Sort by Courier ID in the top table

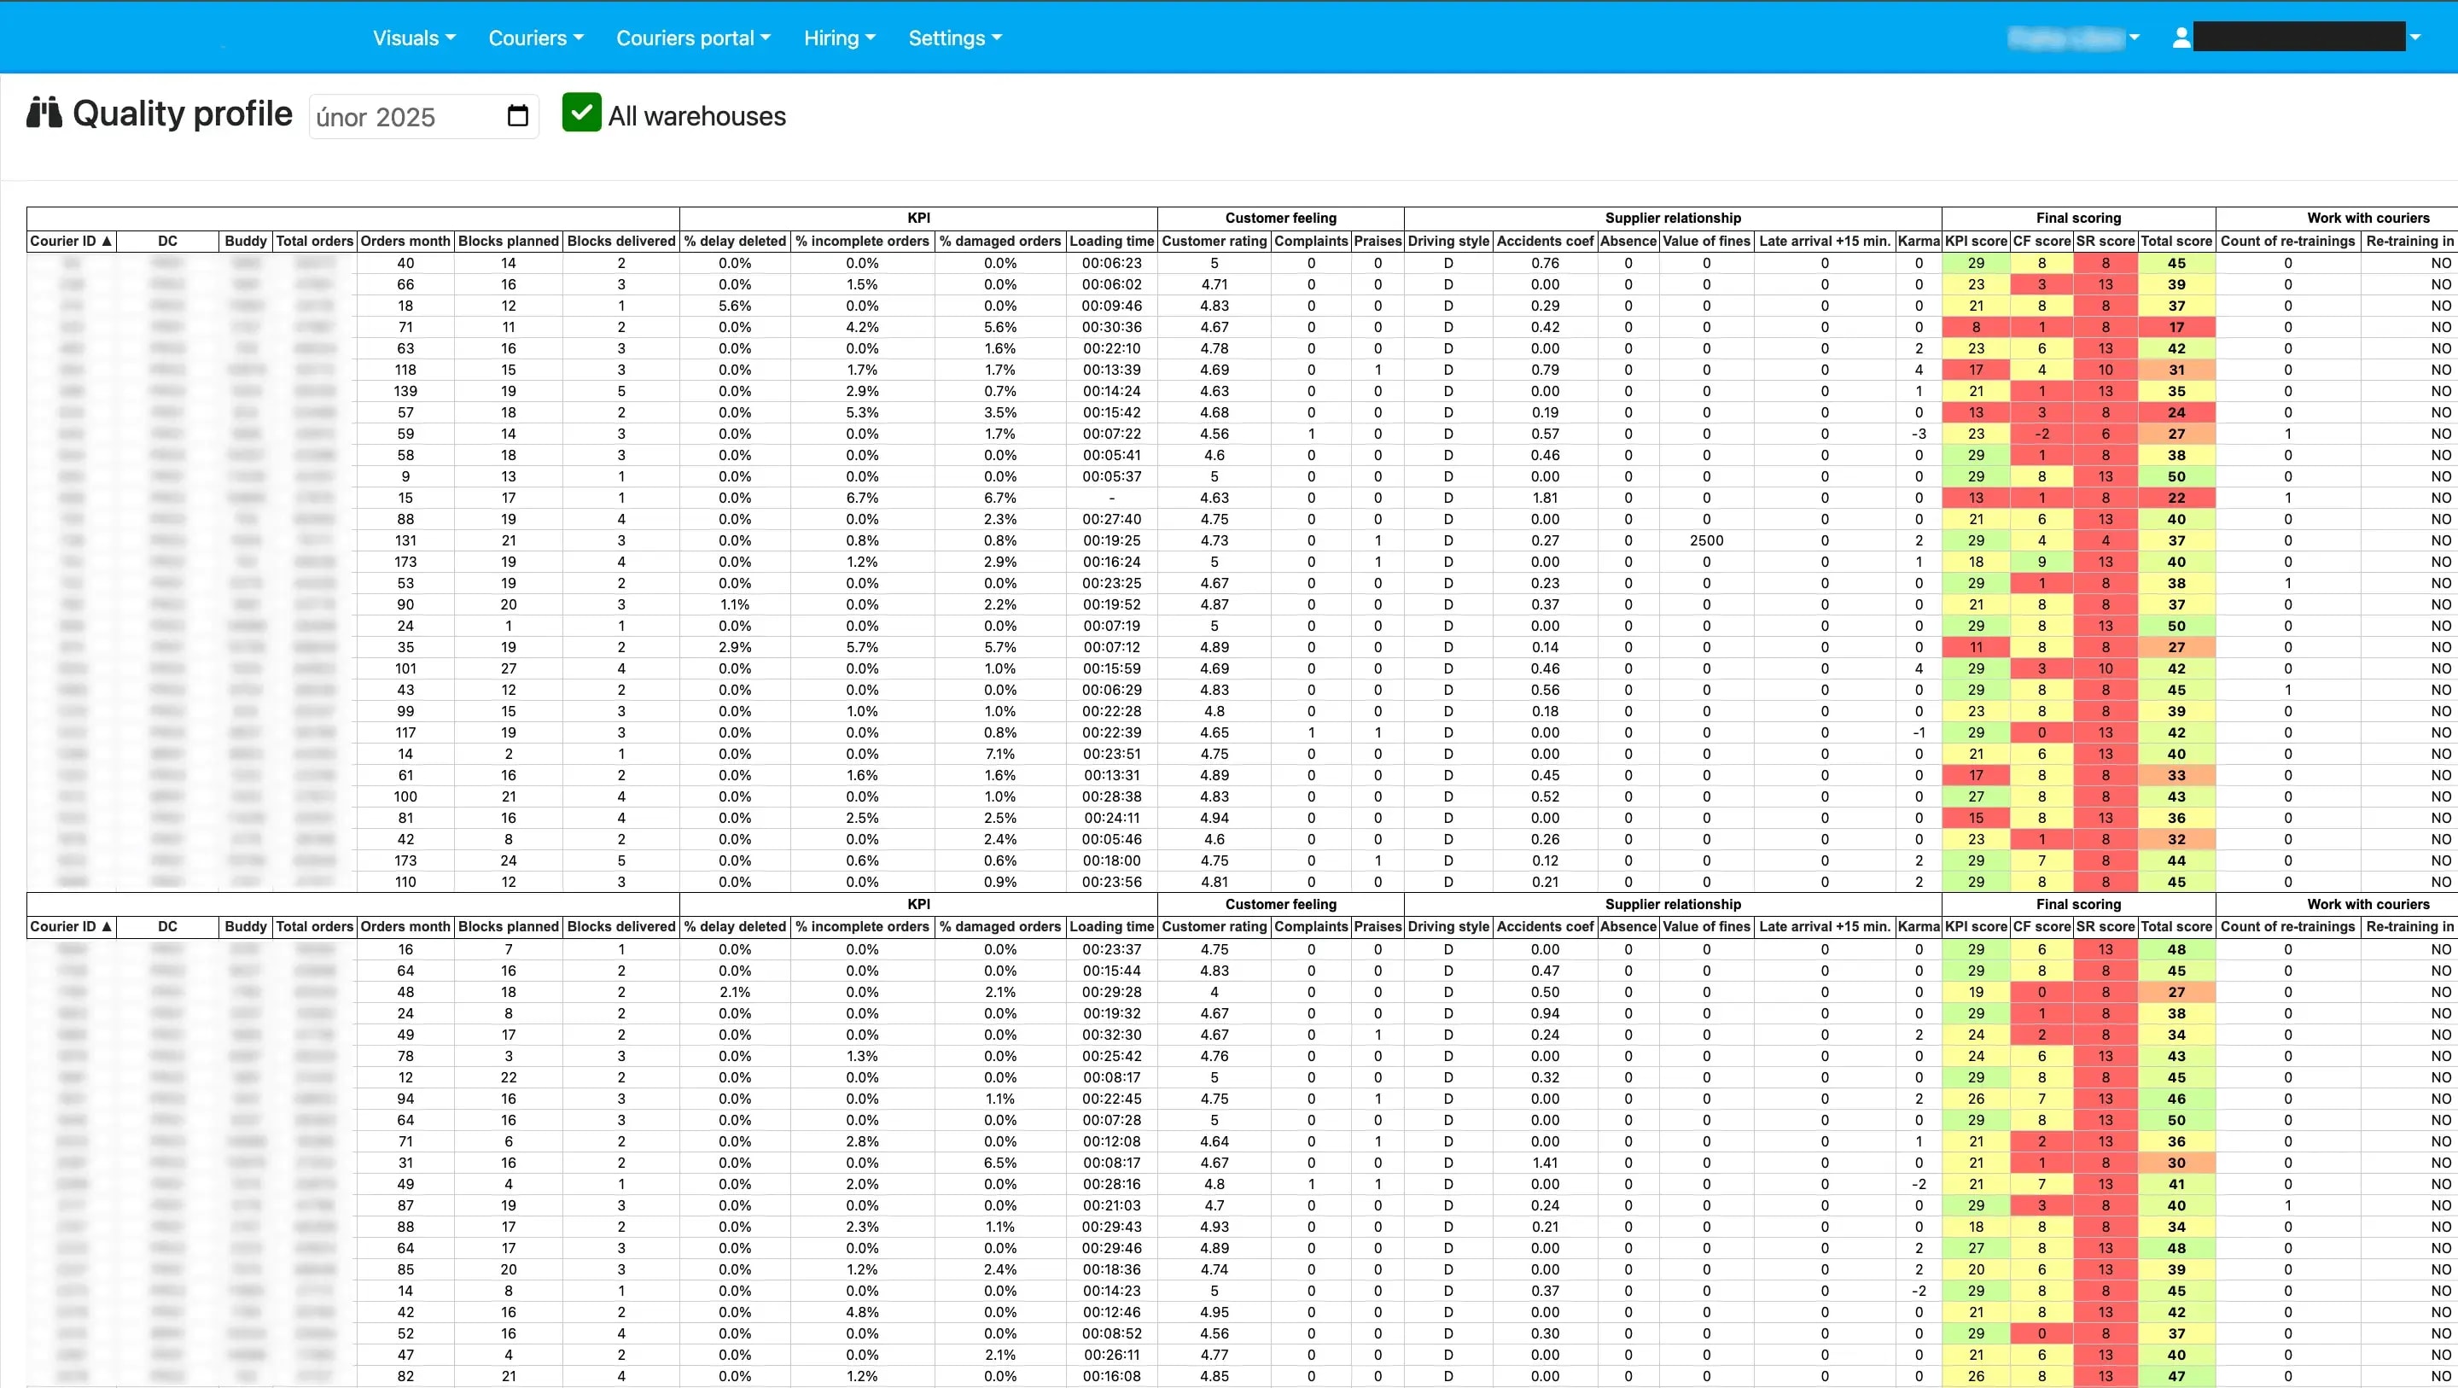tap(72, 242)
